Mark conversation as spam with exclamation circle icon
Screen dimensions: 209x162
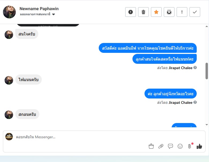[131, 12]
